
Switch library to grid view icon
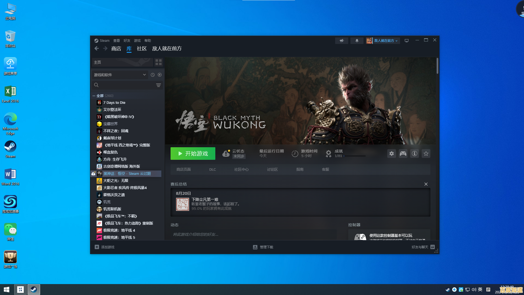pos(159,62)
